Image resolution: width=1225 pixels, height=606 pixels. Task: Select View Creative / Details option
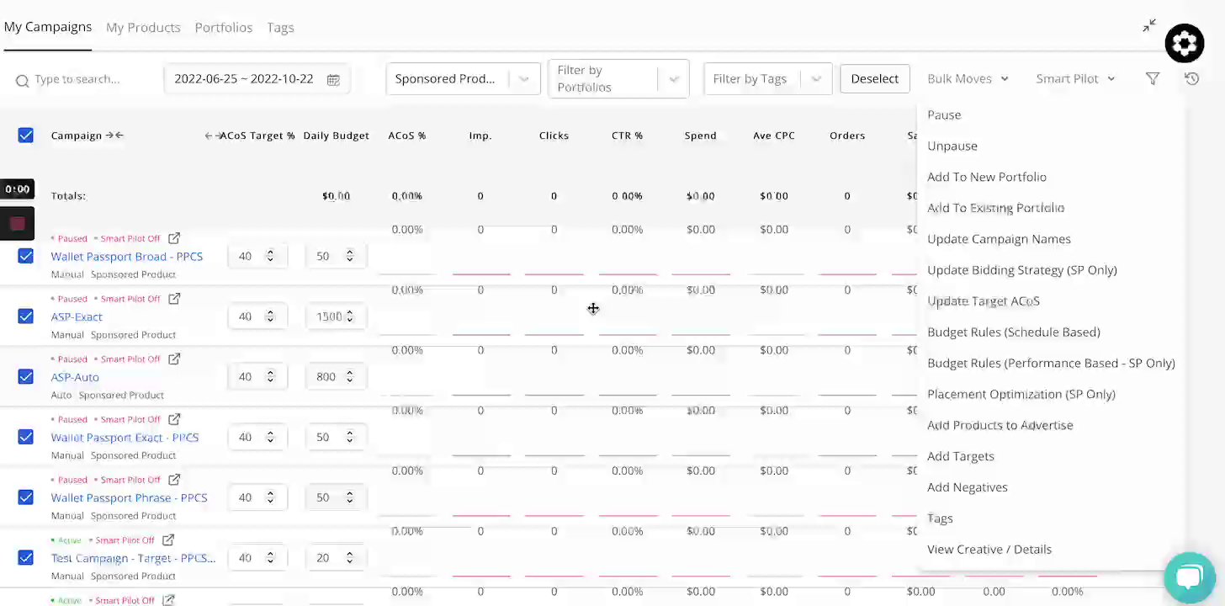pos(989,550)
